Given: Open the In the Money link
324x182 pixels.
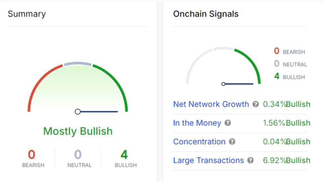Looking at the screenshot, I should (x=197, y=123).
